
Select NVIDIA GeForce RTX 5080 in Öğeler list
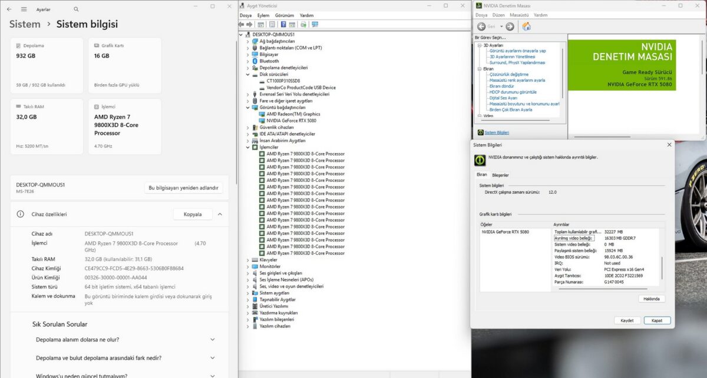[x=506, y=232]
